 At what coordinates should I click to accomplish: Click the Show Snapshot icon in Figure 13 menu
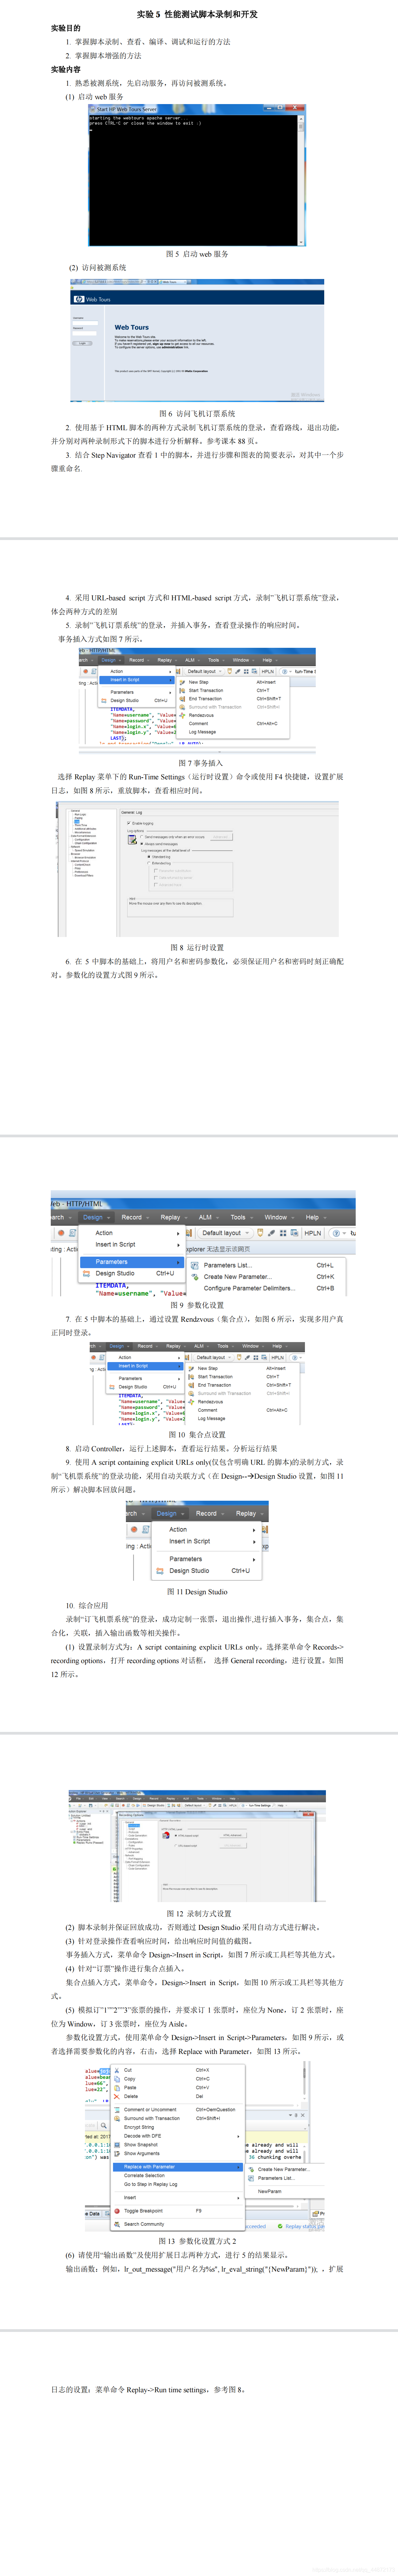tap(117, 2145)
